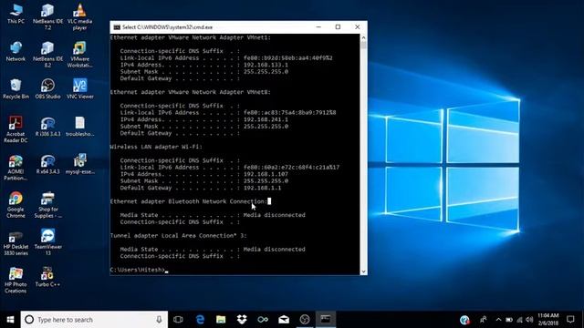Launch Microsoft Edge from taskbar
584x328 pixels.
click(x=200, y=320)
